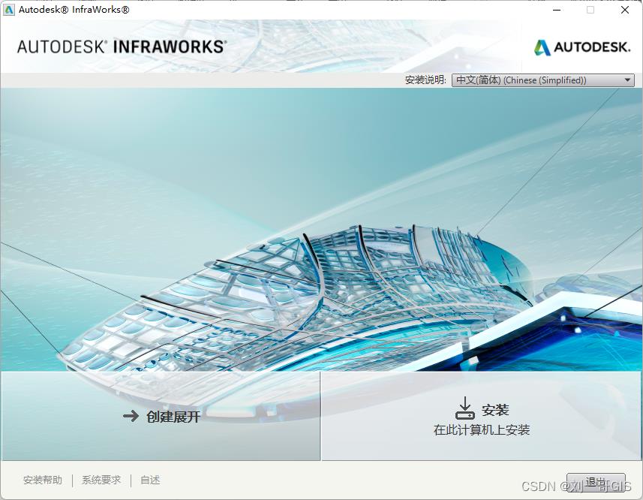Click the 在此计算机上安装 subtitle text
The image size is (643, 500).
482,430
